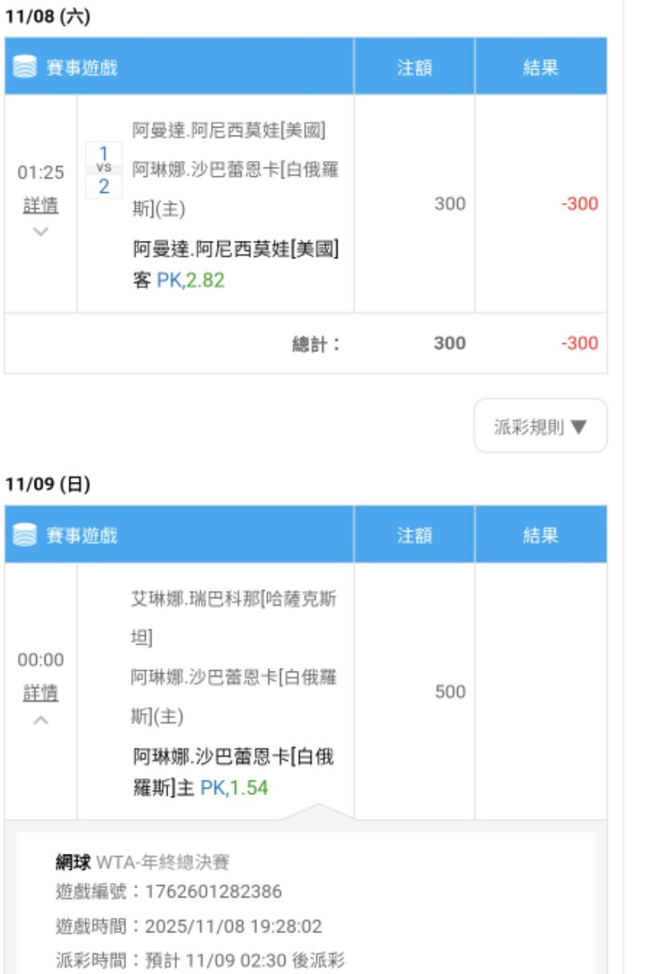Click the "1 vs 2" score icon
The image size is (645, 974).
tap(103, 170)
